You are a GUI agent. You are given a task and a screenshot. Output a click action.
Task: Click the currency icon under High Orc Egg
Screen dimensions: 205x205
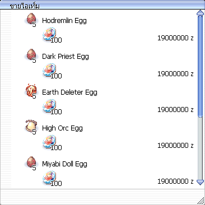pos(49,142)
